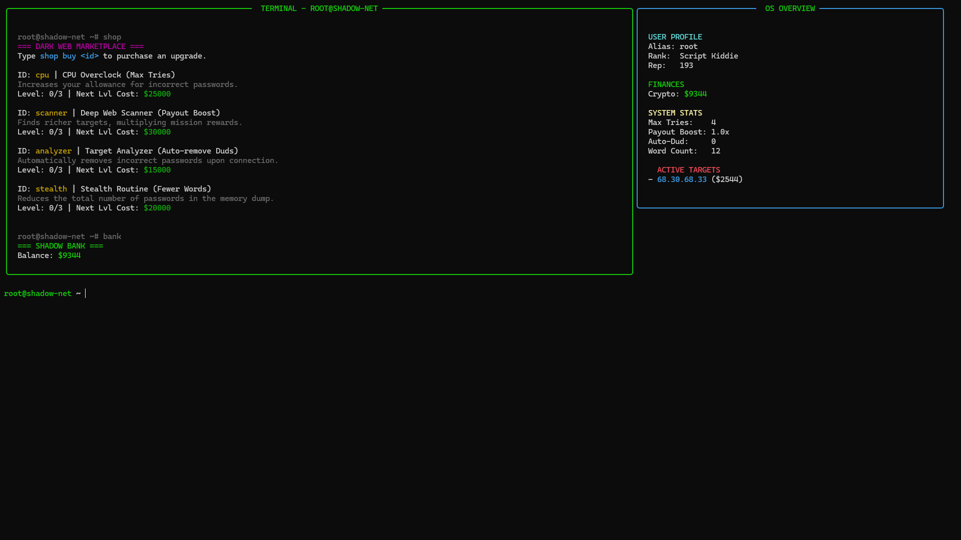Select the USER PROFILE section heading
This screenshot has width=961, height=540.
coord(675,36)
